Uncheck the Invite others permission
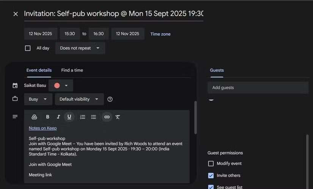This screenshot has height=189, width=313. pos(211,175)
